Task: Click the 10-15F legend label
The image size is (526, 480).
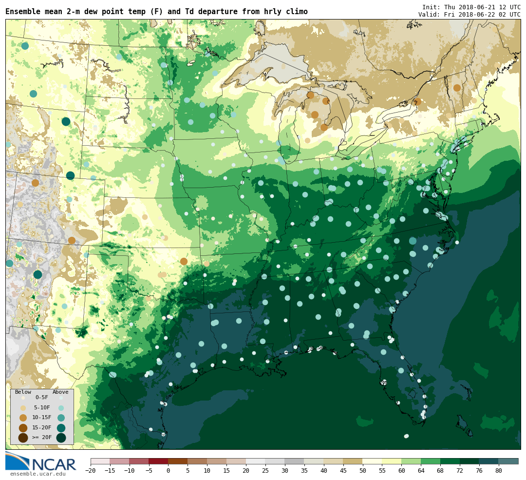Action: [x=42, y=418]
